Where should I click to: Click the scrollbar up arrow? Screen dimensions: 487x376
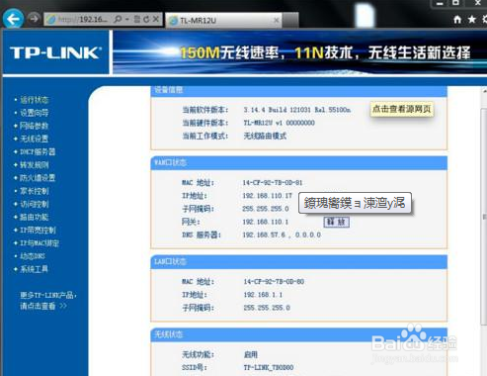click(x=484, y=91)
